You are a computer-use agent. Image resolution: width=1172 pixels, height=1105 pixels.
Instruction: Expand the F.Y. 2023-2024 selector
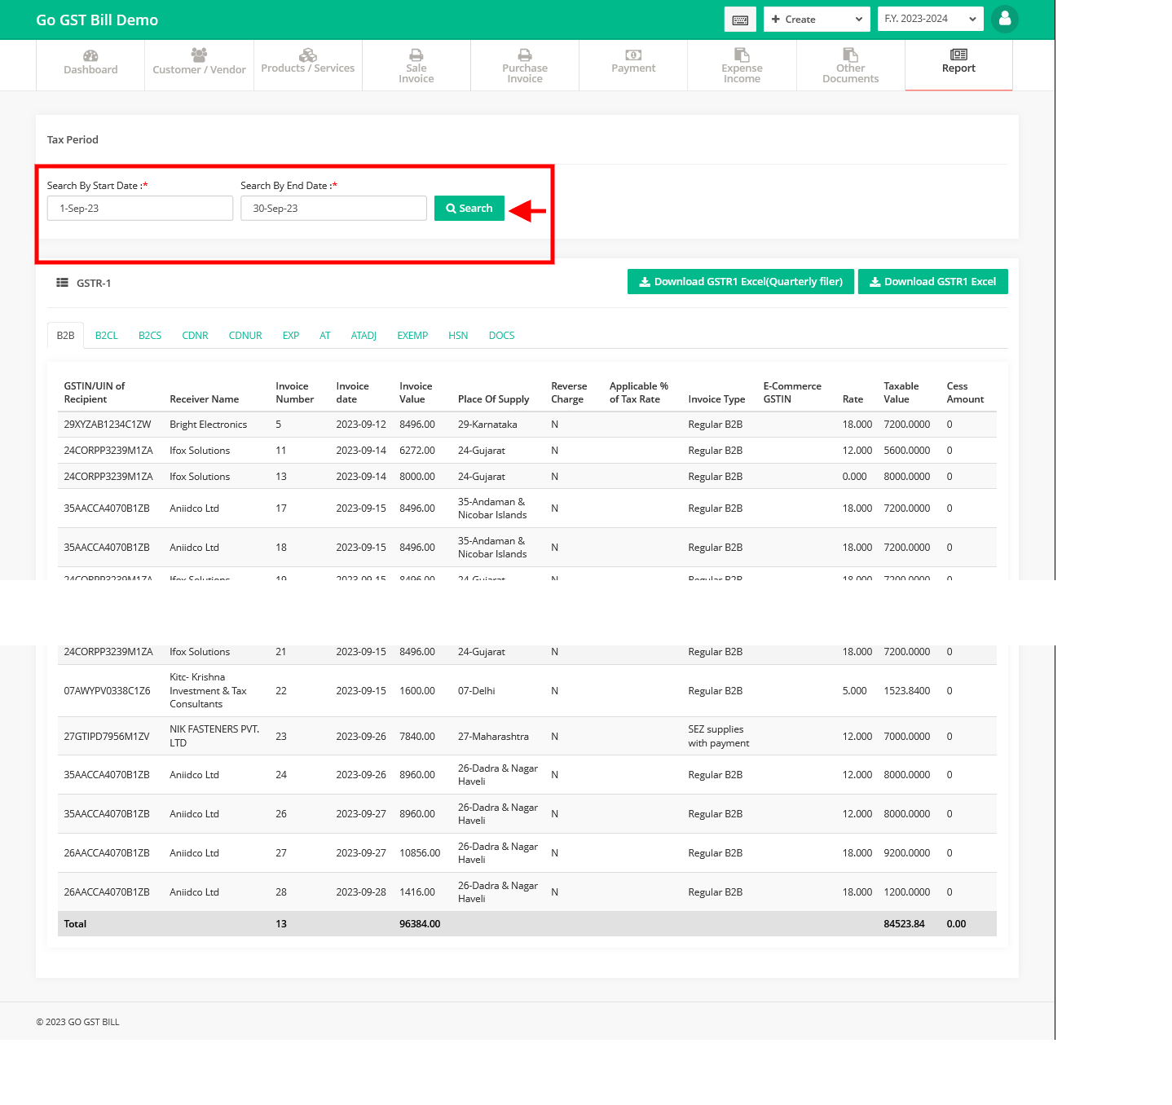tap(930, 19)
